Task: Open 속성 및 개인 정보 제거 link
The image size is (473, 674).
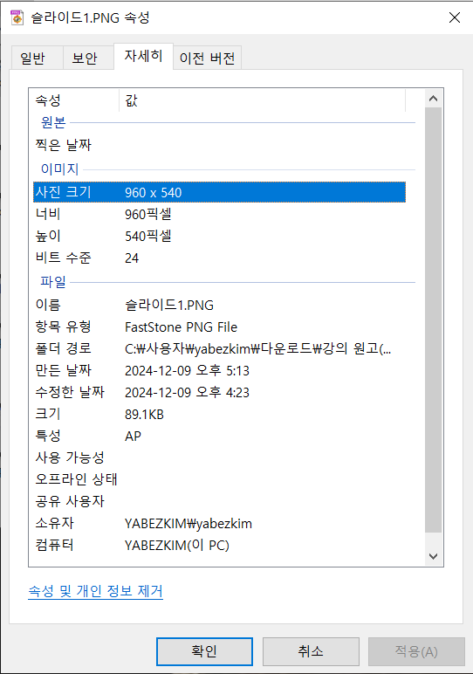Action: (x=95, y=591)
